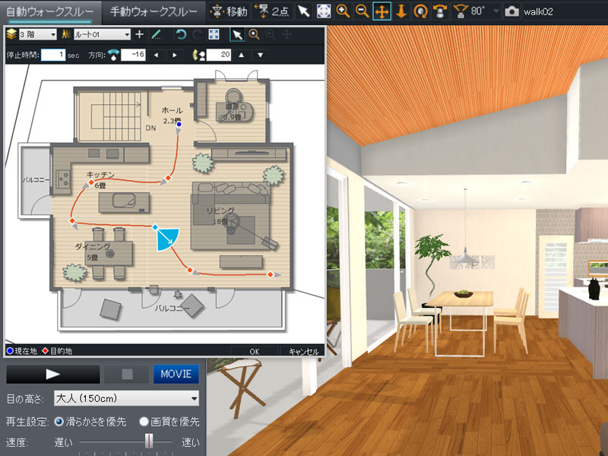This screenshot has height=456, width=608.
Task: Open the route selector showing ルート01
Action: point(103,34)
